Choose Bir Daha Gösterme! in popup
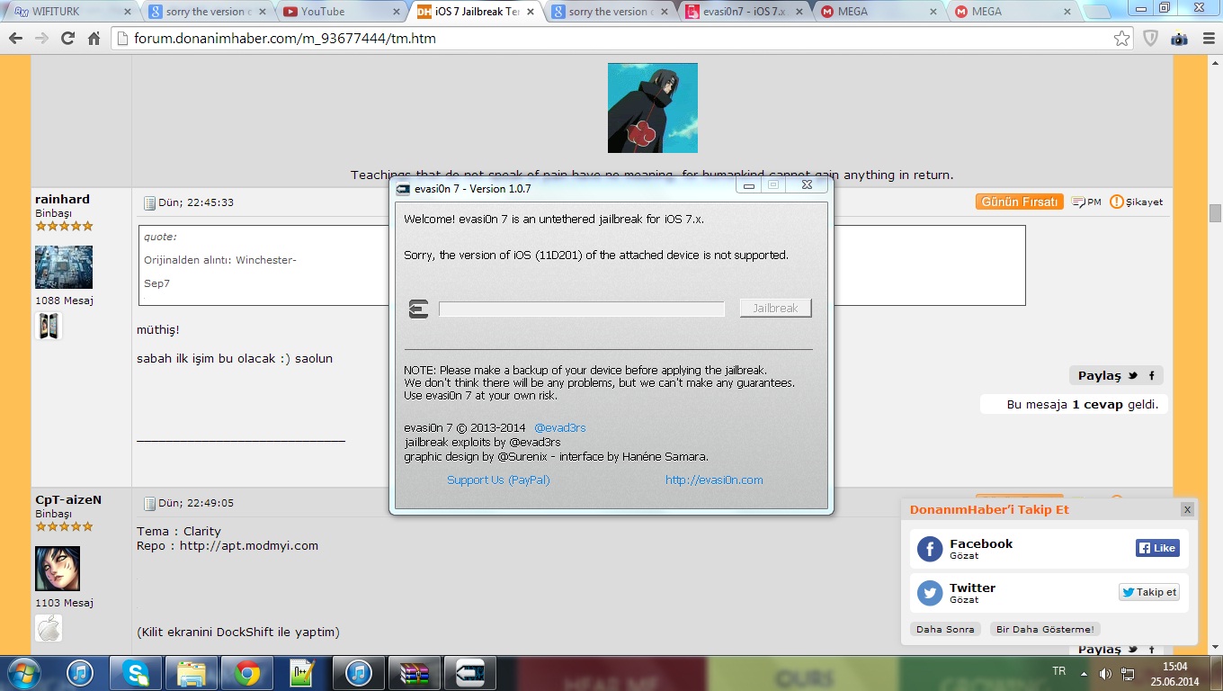The width and height of the screenshot is (1223, 691). click(x=1045, y=629)
